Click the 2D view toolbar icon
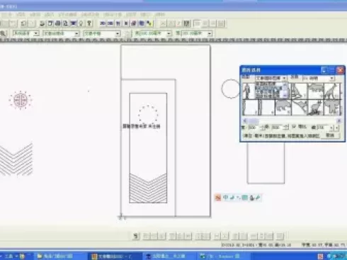 (103, 23)
